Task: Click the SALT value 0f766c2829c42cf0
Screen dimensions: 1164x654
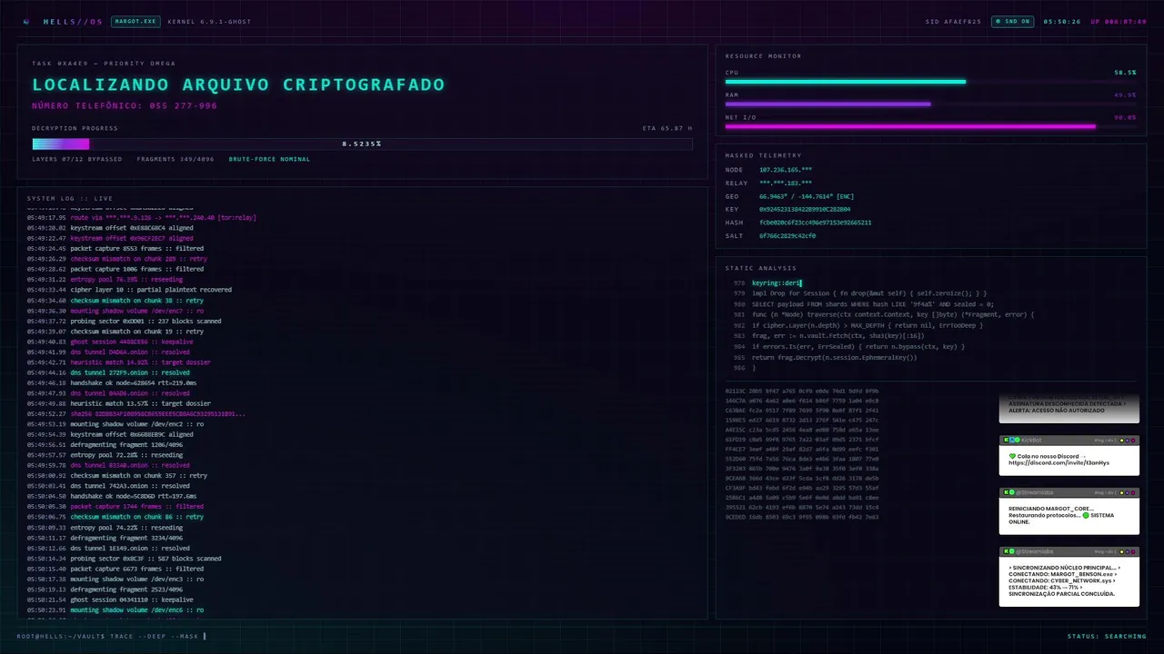Action: 788,235
